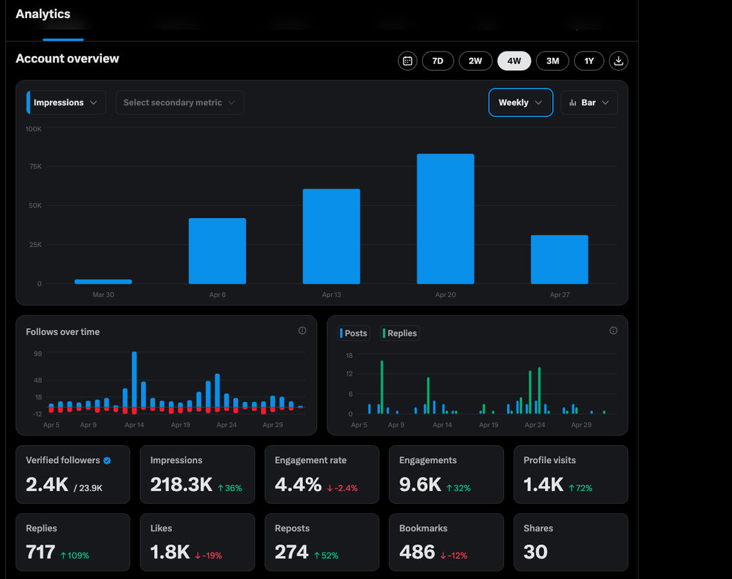Switch to the 1Y time range tab
Screen dimensions: 732x579
pyautogui.click(x=588, y=60)
